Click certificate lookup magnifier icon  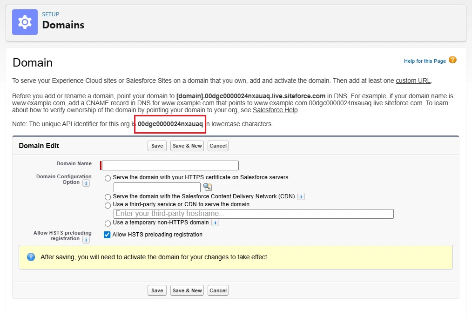tap(208, 187)
